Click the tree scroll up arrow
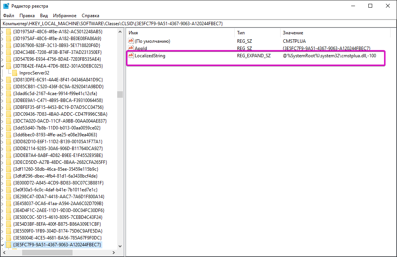Image resolution: width=397 pixels, height=257 pixels. click(x=120, y=32)
